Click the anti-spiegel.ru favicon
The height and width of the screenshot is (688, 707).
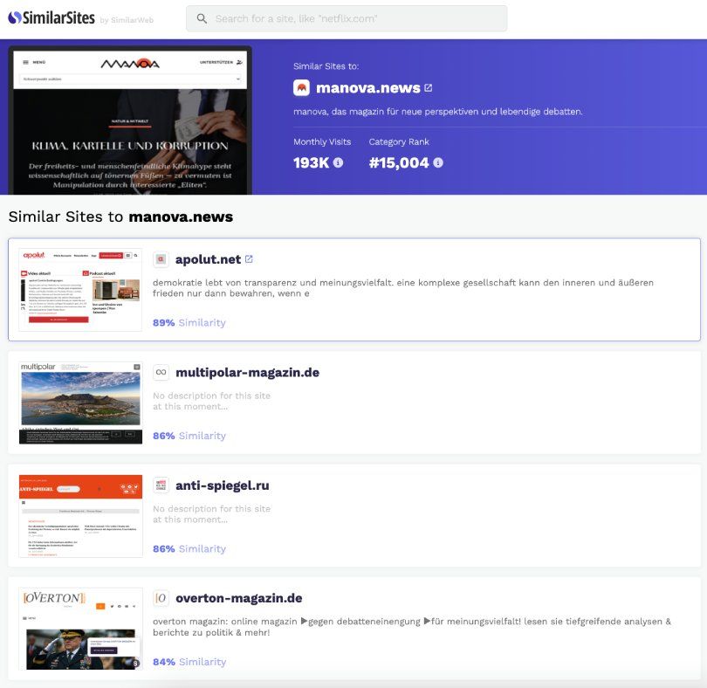161,485
